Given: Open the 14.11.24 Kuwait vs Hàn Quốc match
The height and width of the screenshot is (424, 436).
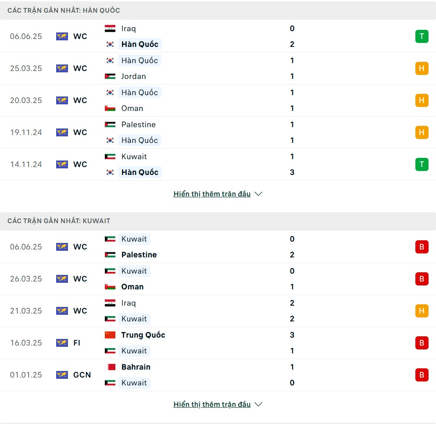Looking at the screenshot, I should pos(218,164).
